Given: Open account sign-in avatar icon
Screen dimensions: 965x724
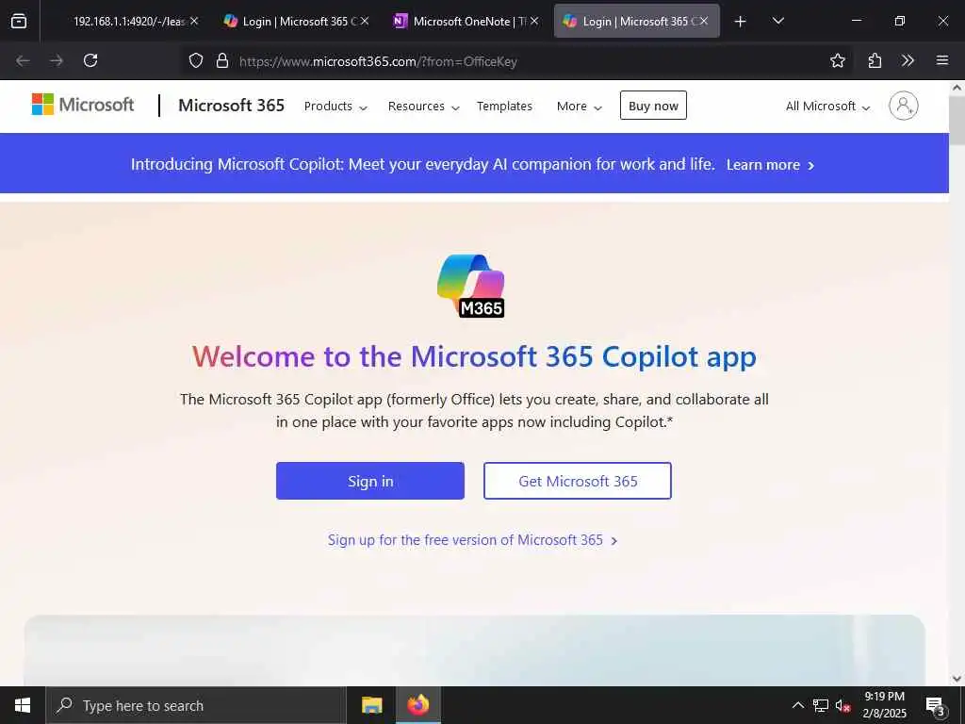Looking at the screenshot, I should 904,106.
